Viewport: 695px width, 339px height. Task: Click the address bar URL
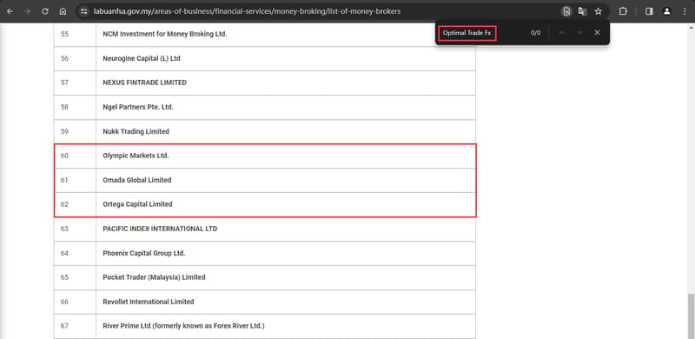pos(247,11)
